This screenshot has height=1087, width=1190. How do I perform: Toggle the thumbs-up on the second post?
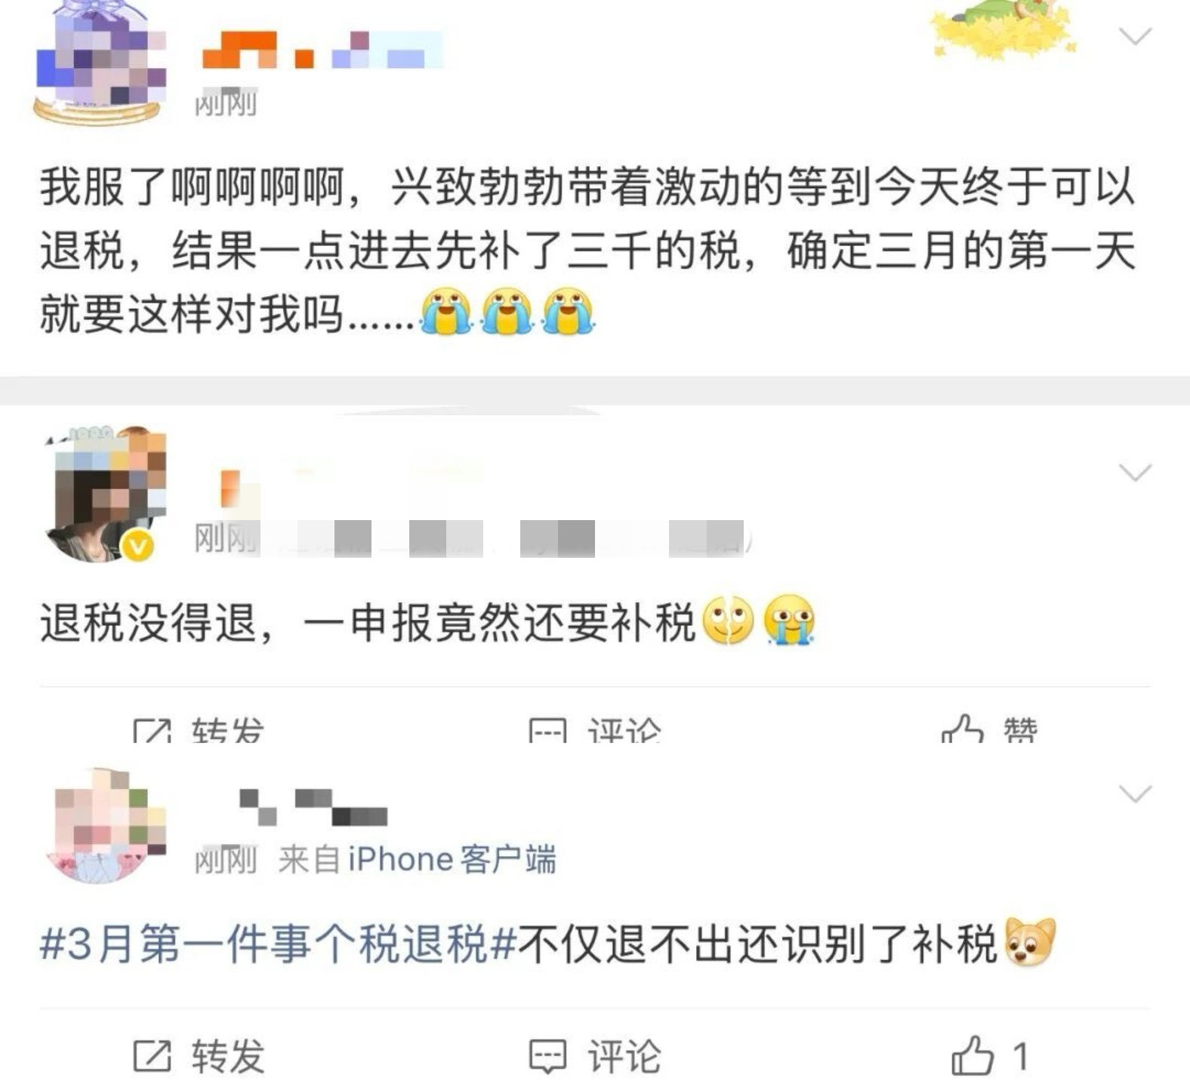click(x=962, y=728)
